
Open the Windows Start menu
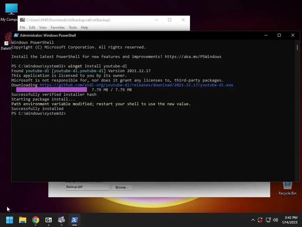tap(9, 220)
